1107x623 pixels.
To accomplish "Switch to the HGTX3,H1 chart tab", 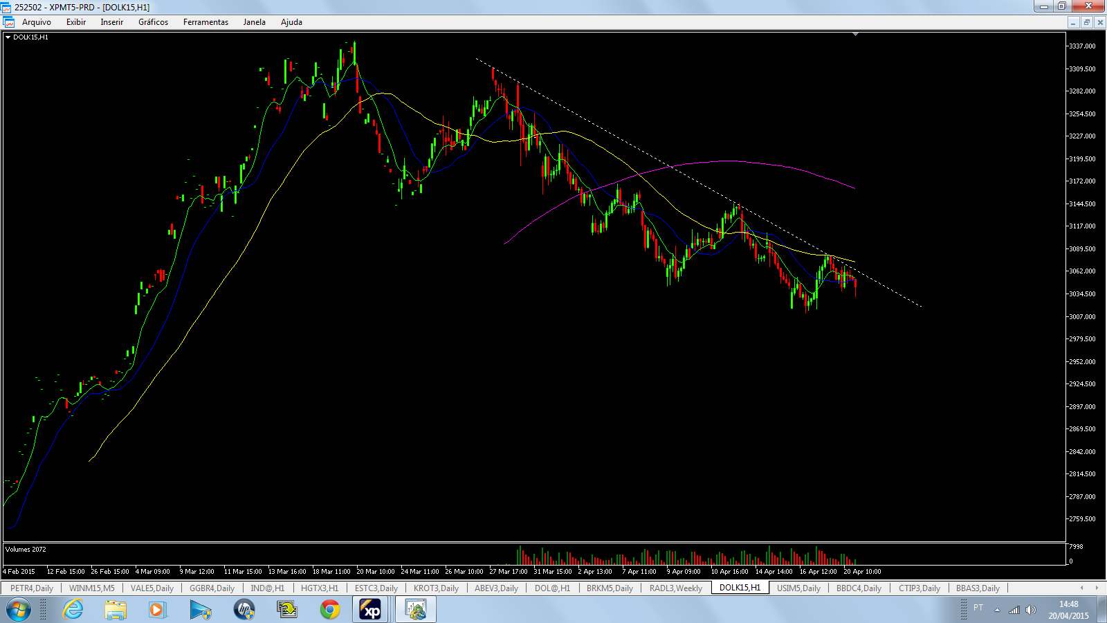I will pos(320,588).
